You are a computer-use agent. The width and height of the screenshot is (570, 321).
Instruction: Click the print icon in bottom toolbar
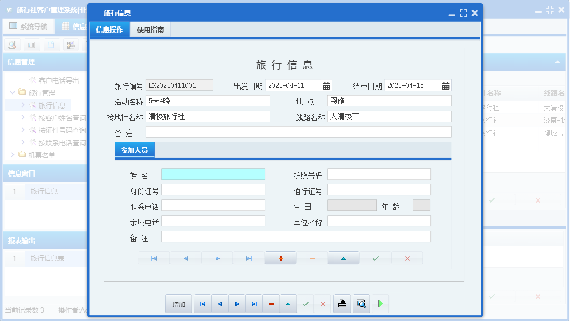click(342, 304)
